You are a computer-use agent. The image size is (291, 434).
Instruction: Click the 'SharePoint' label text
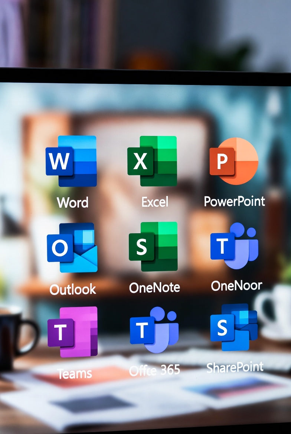(x=235, y=367)
